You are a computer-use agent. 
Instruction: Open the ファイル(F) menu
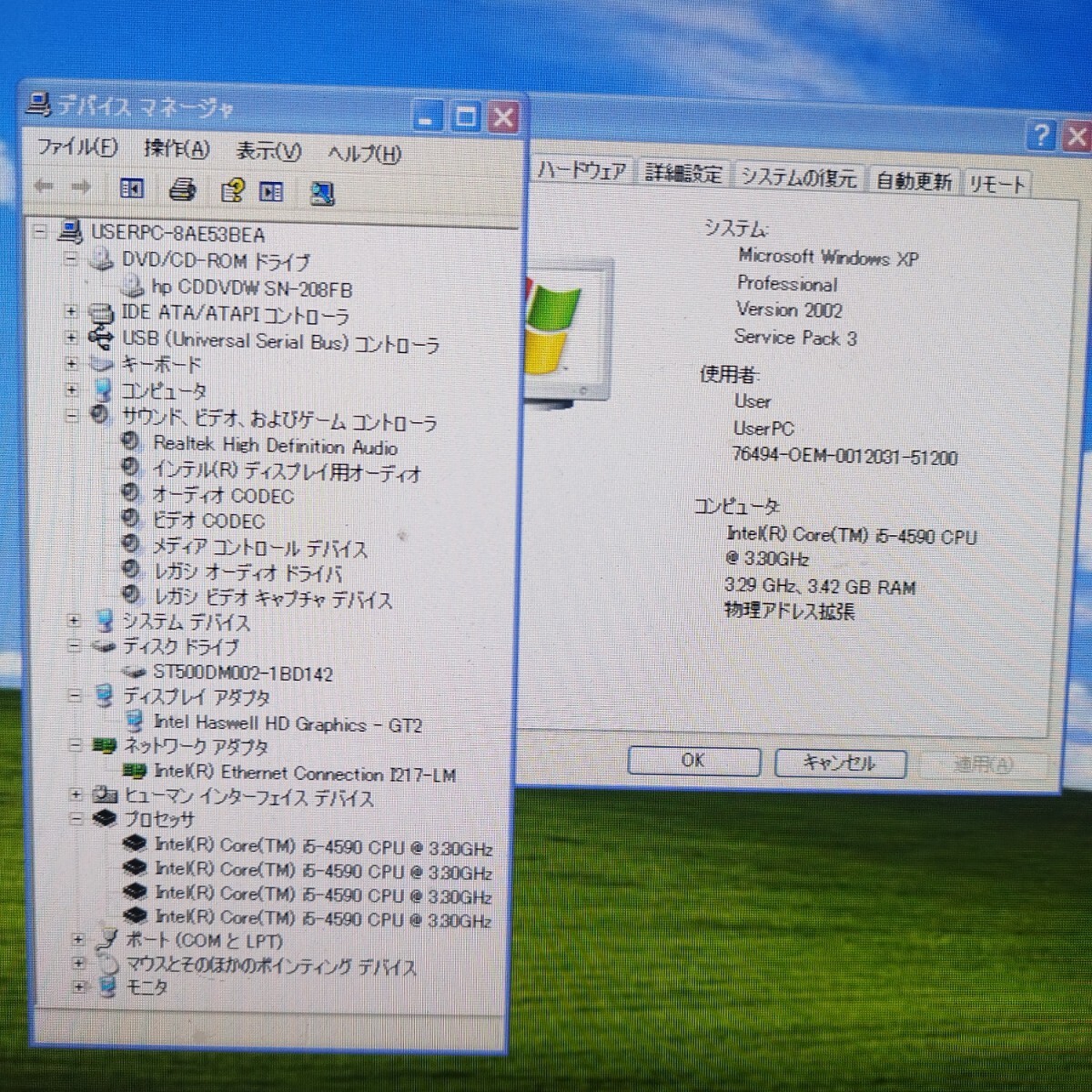77,147
